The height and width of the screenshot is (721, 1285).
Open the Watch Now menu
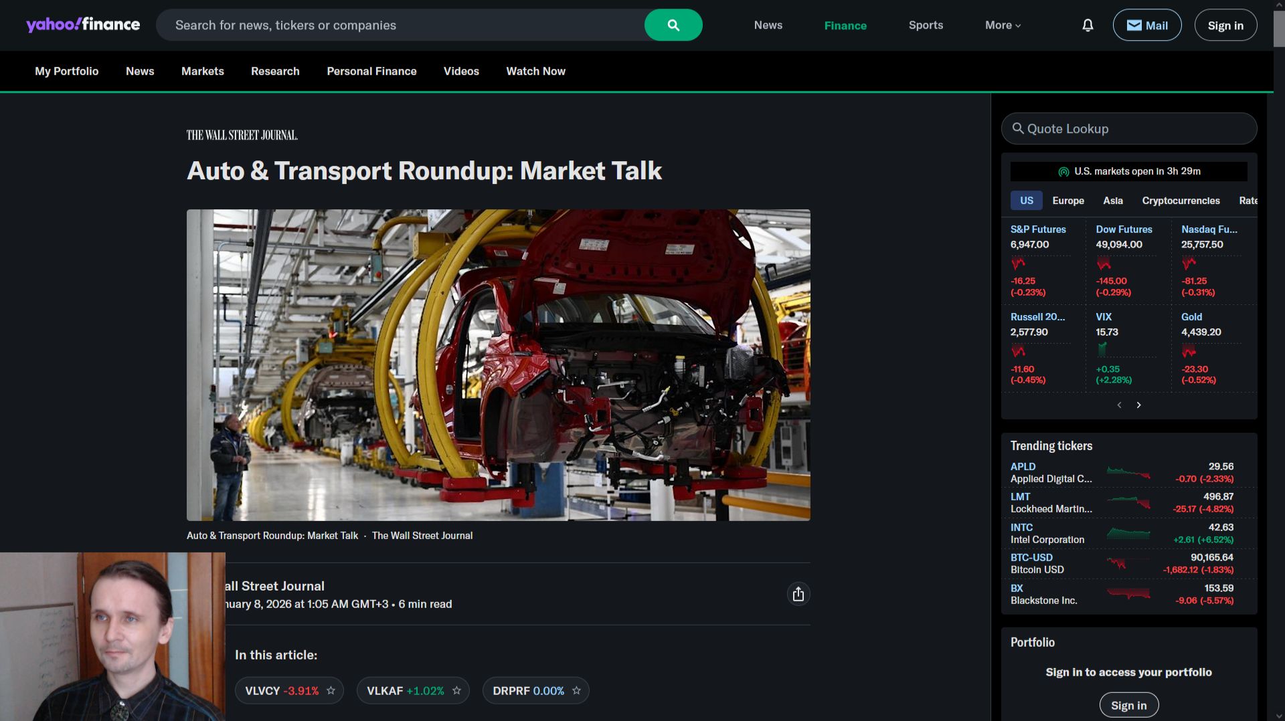(535, 71)
